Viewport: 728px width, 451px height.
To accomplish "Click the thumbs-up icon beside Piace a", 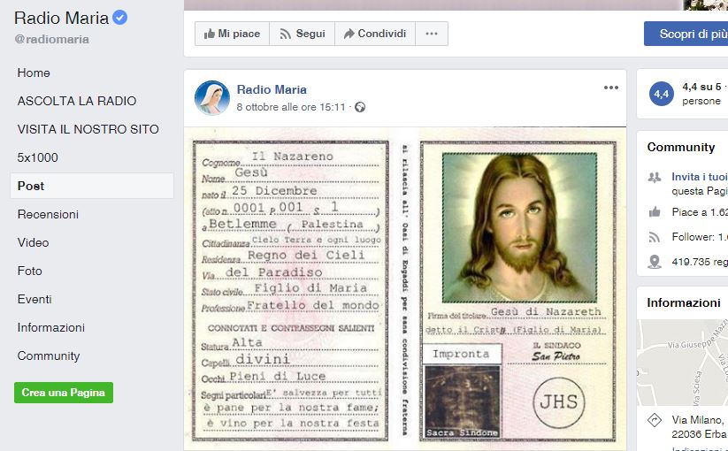I will click(x=655, y=212).
